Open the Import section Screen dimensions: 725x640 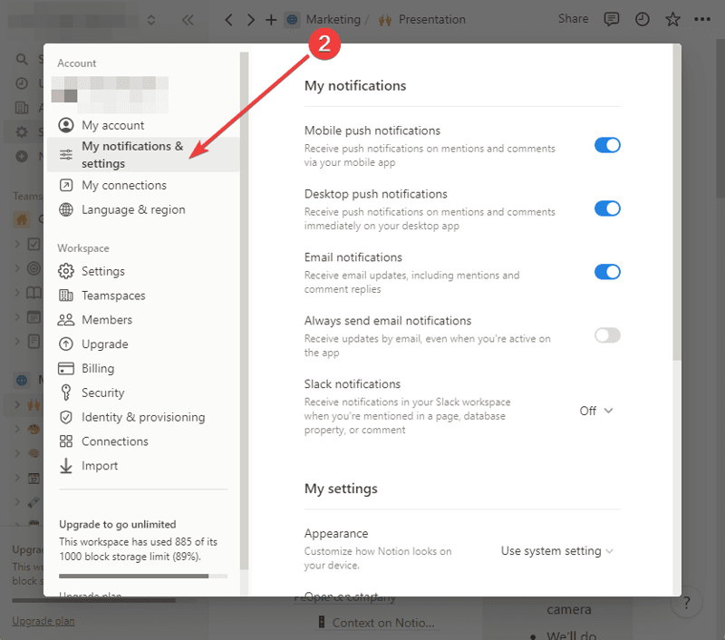99,465
